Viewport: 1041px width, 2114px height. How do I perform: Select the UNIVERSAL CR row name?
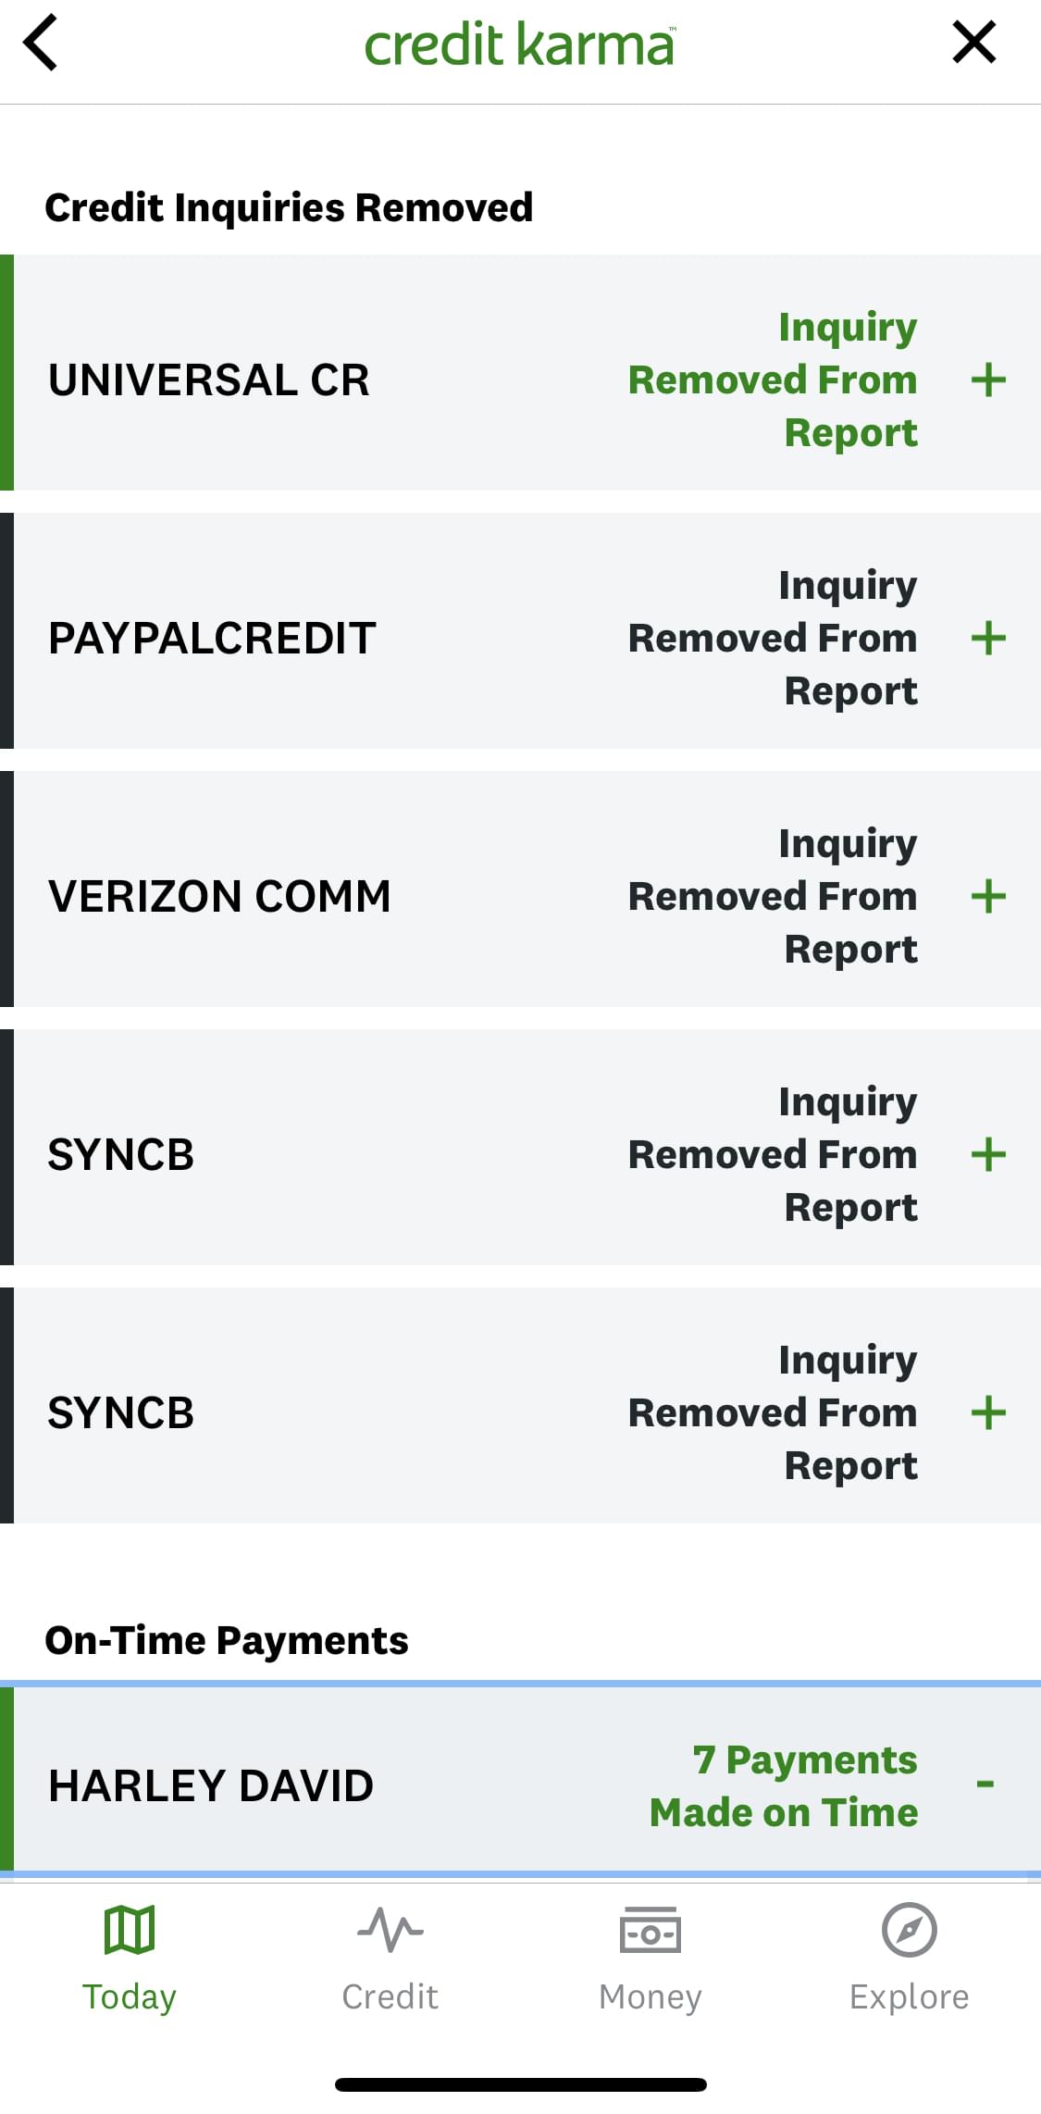pos(209,379)
